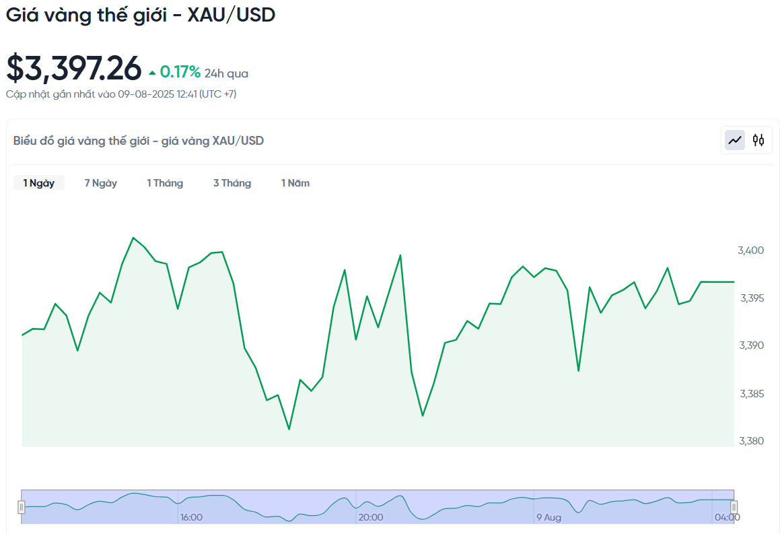The width and height of the screenshot is (780, 534).
Task: Click the 3,395 y-axis label
Action: click(x=752, y=298)
